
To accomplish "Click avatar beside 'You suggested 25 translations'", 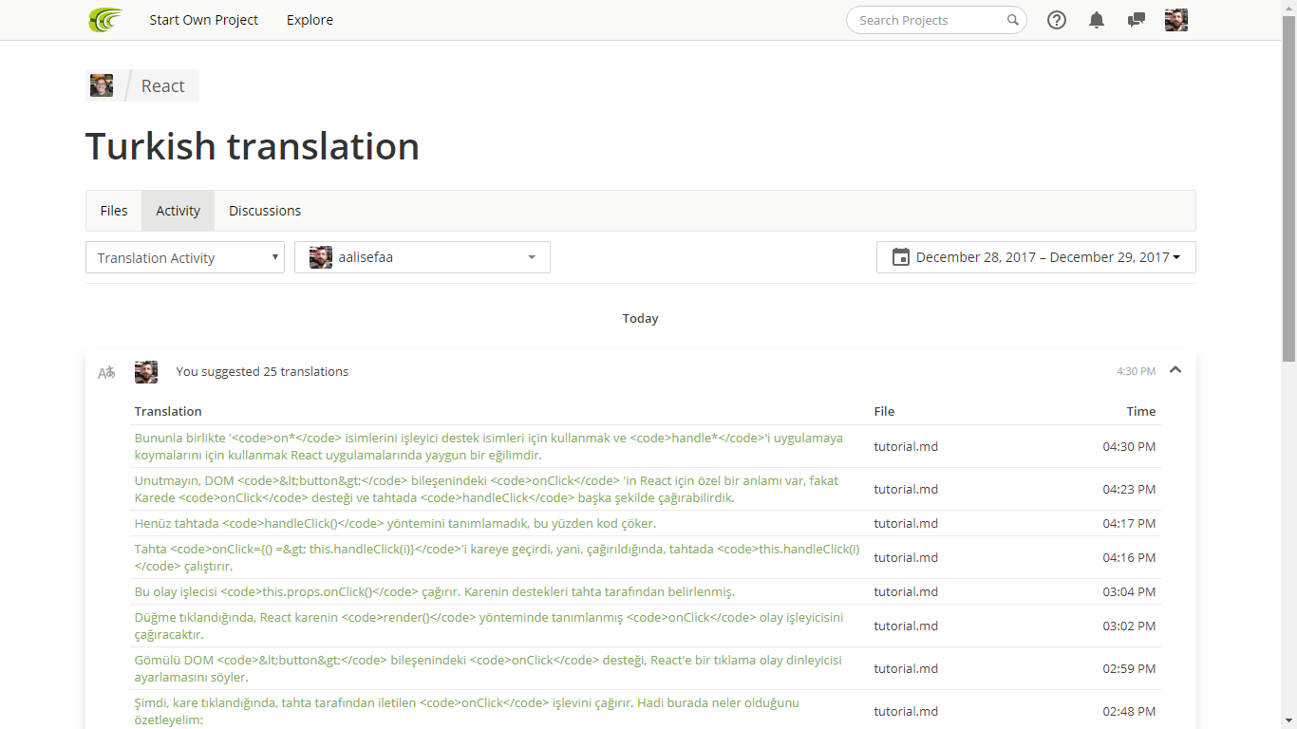I will [146, 372].
